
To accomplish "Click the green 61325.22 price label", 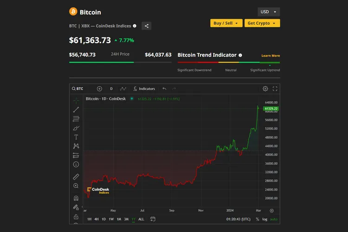I will pos(271,109).
